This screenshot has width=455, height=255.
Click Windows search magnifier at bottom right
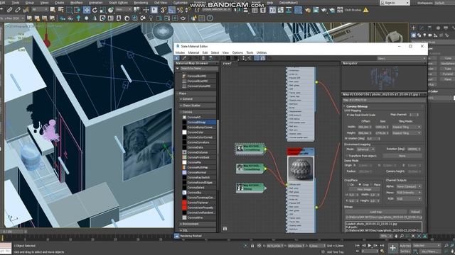pos(446,246)
